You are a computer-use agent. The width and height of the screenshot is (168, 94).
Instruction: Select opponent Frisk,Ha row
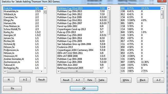point(23,8)
